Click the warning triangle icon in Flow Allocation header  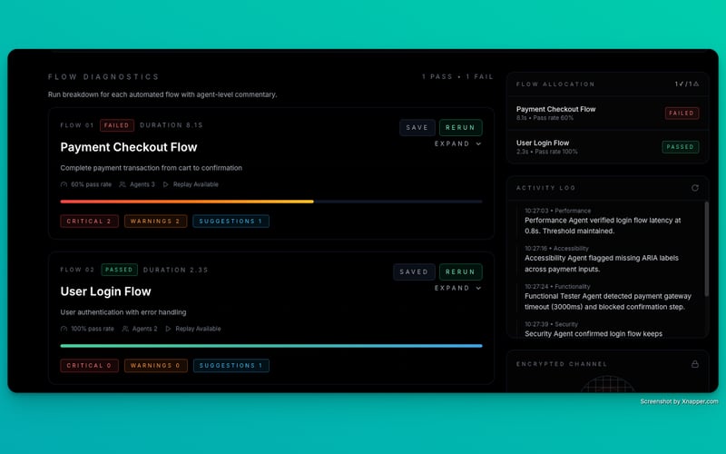coord(695,84)
